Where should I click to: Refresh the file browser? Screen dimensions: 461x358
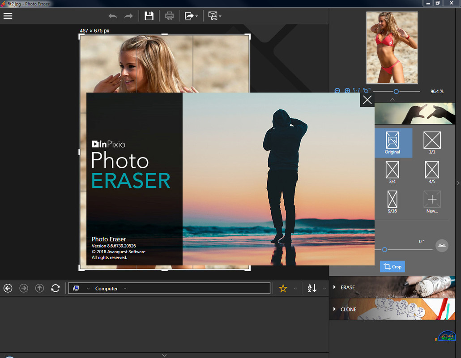55,289
